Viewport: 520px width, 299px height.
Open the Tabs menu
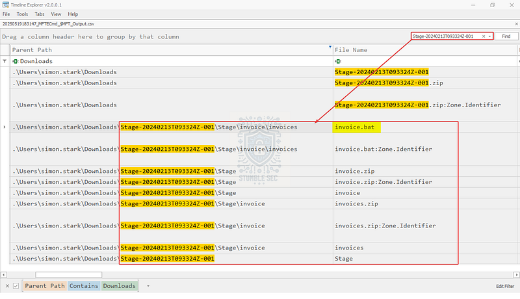(x=40, y=14)
